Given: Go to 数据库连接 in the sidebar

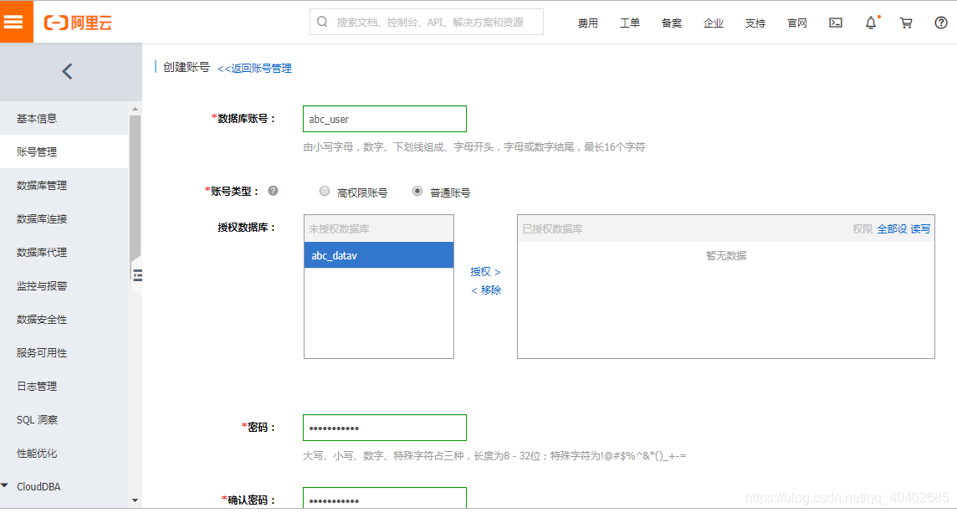Looking at the screenshot, I should [x=64, y=218].
